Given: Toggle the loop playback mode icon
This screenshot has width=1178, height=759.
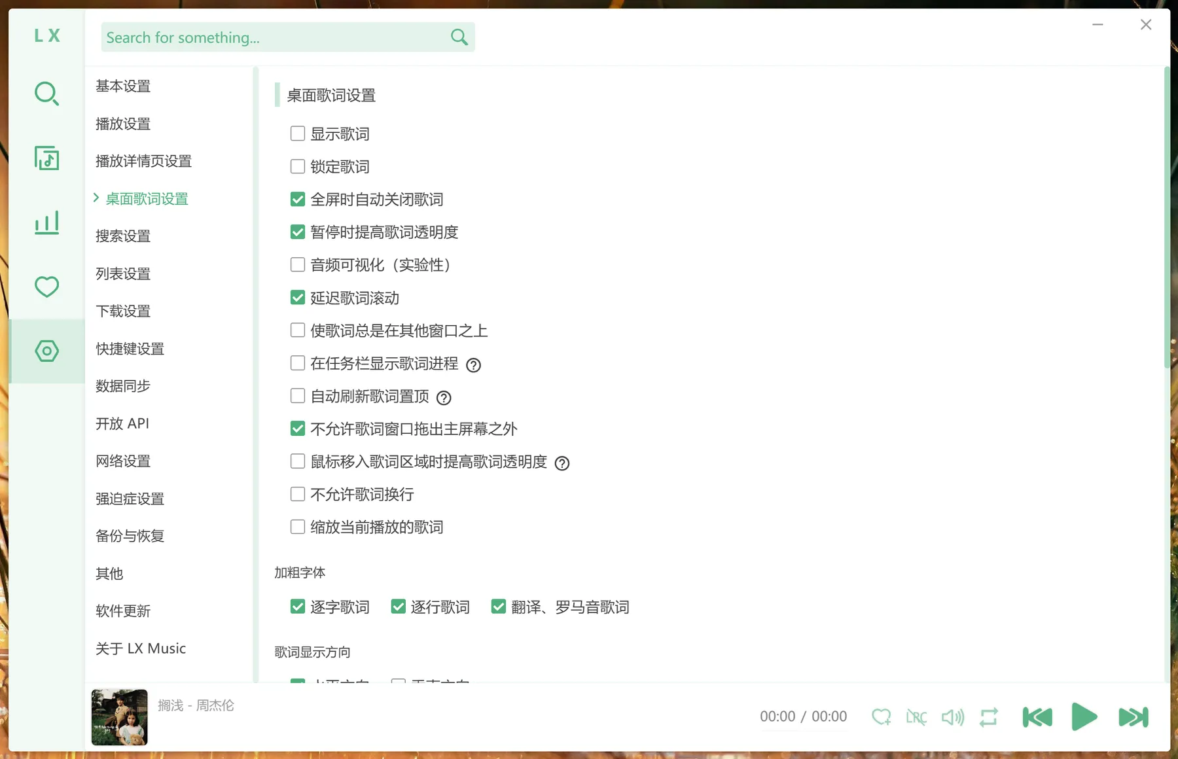Looking at the screenshot, I should pyautogui.click(x=989, y=717).
